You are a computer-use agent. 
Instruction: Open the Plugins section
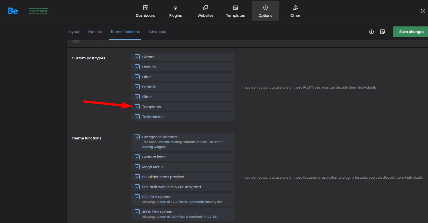(x=175, y=11)
